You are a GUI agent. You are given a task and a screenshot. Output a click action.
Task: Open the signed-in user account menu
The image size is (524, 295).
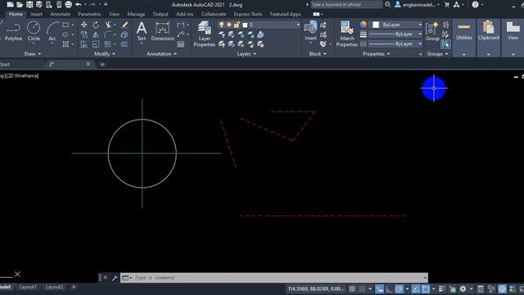417,5
